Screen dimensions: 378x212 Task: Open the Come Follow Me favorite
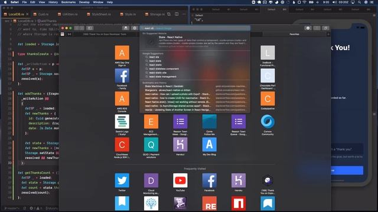(209, 122)
